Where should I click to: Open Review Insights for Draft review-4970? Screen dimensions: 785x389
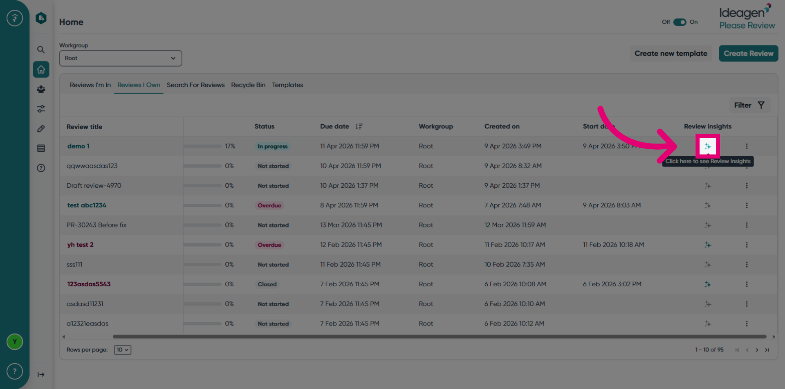coord(708,186)
